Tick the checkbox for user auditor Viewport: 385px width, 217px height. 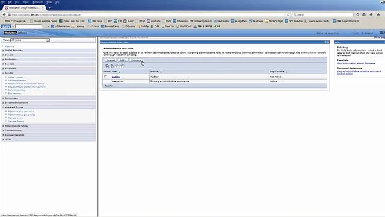106,77
